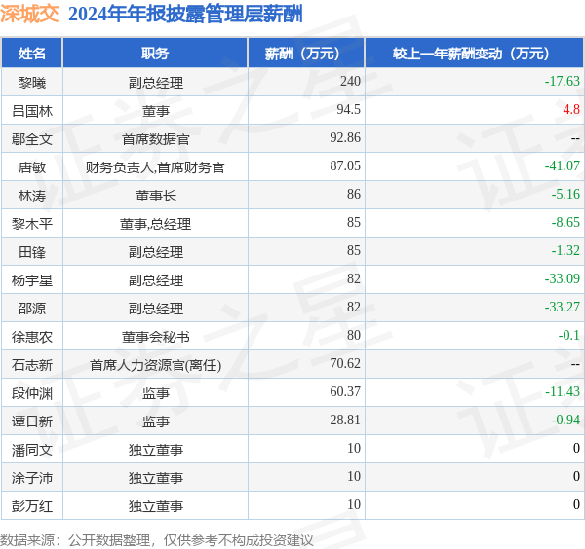Click 副总经理 in 田锋's row
Image resolution: width=585 pixels, height=549 pixels.
[x=156, y=252]
